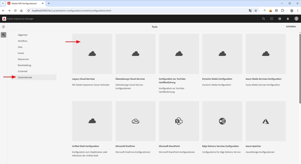Image resolution: width=301 pixels, height=164 pixels.
Task: Open Microsoft SharePoint title link
Action: 169,146
